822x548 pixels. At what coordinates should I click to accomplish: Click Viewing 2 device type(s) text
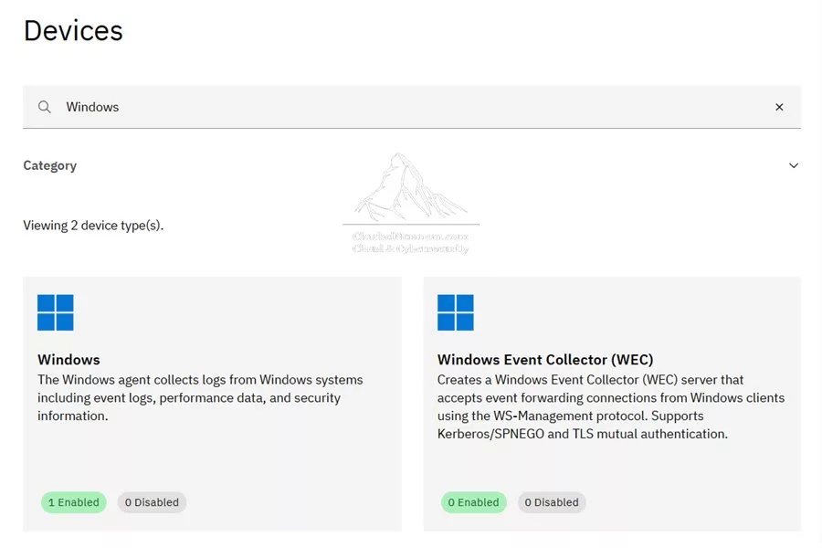(x=93, y=226)
